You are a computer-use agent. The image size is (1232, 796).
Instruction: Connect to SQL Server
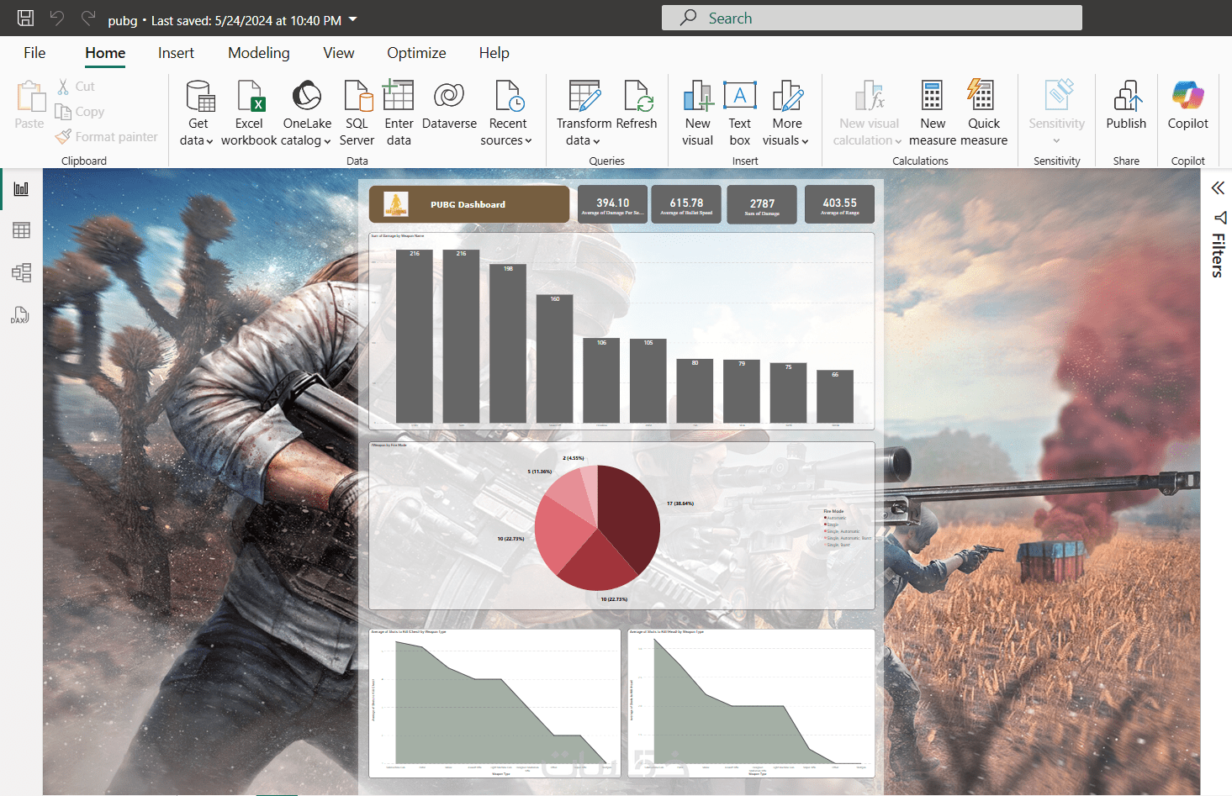coord(357,113)
